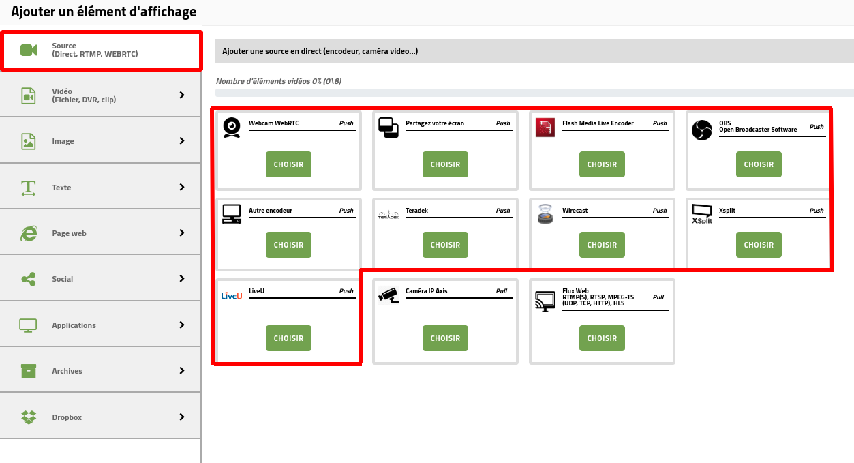The width and height of the screenshot is (854, 463).
Task: Click the Teradek logo icon
Action: coord(388,215)
